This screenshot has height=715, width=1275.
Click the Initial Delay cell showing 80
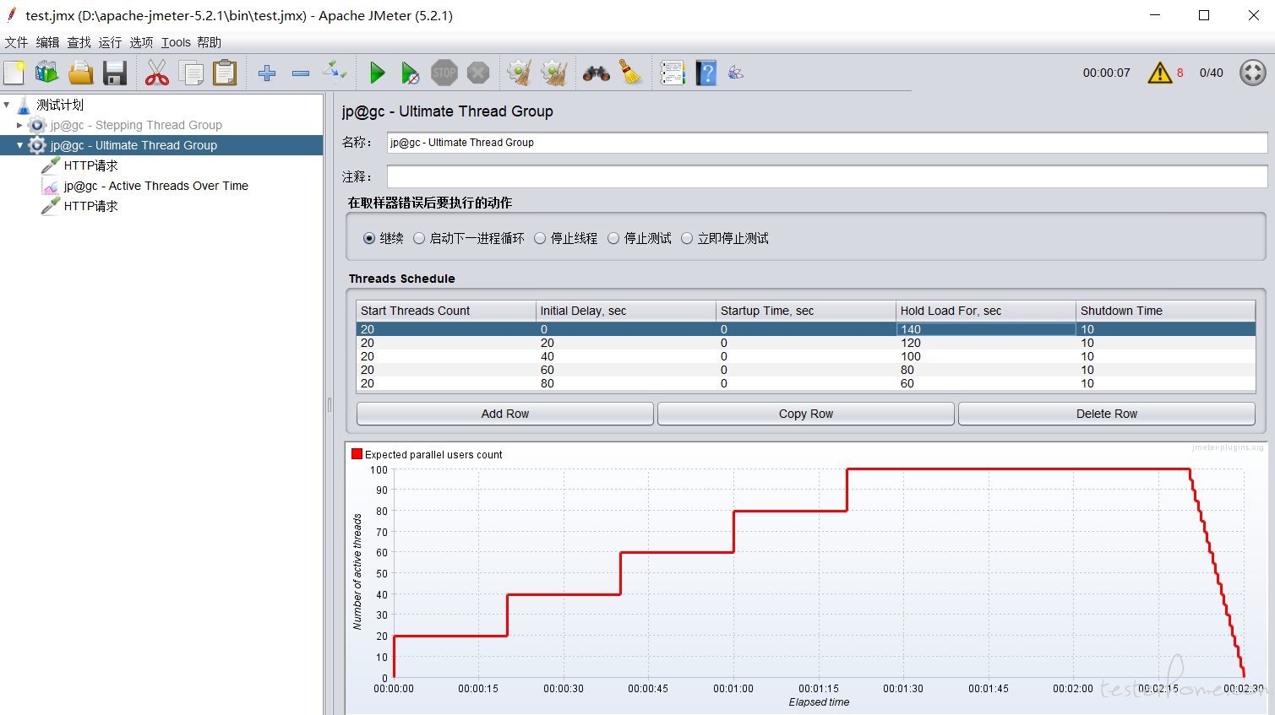pyautogui.click(x=626, y=383)
